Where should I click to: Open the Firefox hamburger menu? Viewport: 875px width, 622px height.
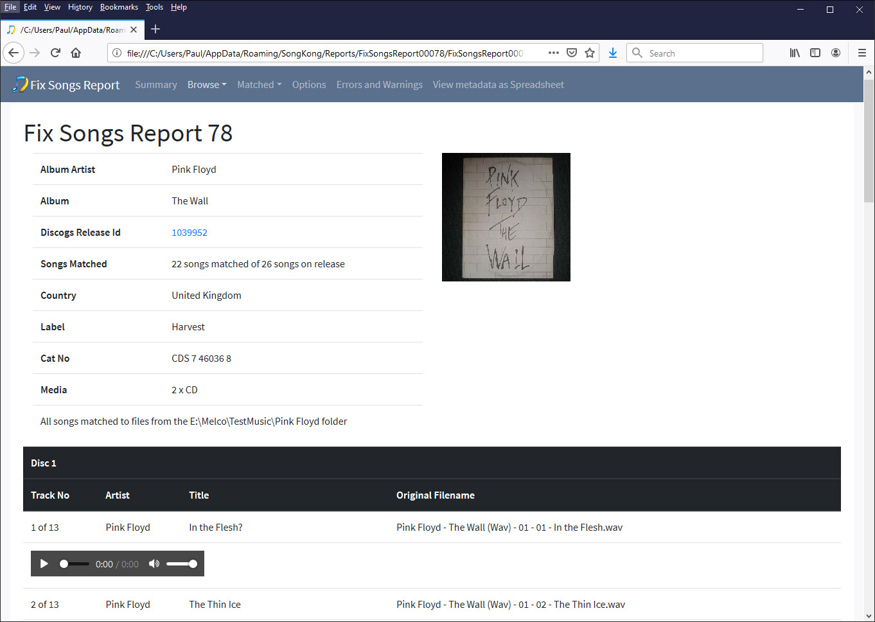point(862,53)
